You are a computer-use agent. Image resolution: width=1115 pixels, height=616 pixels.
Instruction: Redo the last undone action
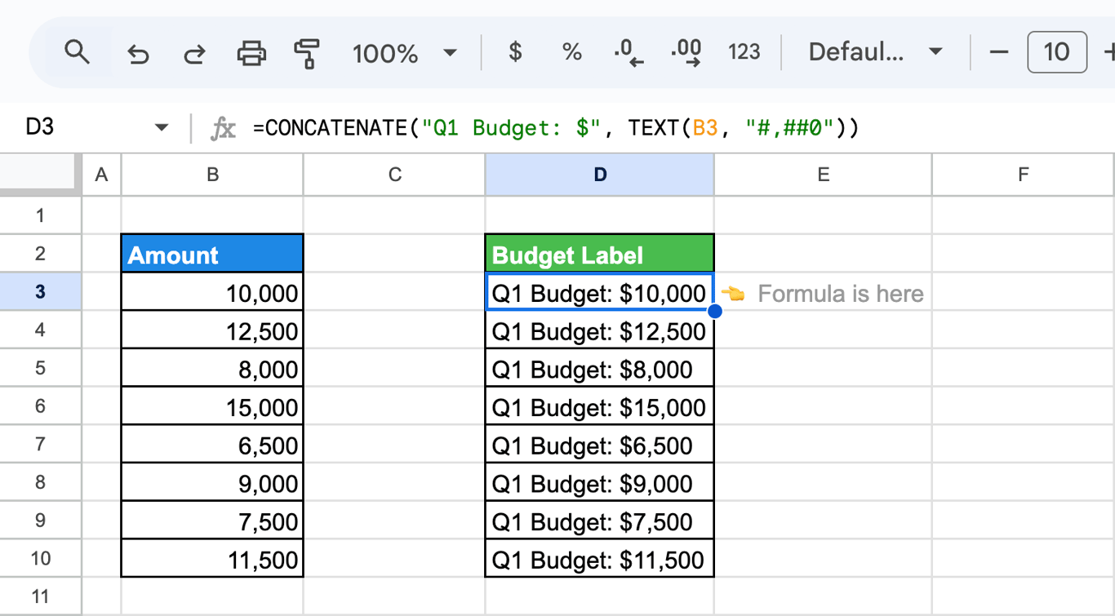194,54
